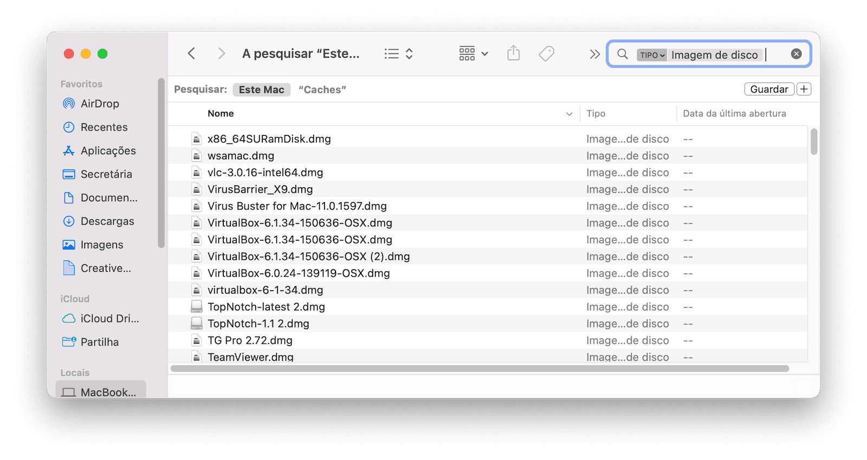The image size is (867, 460).
Task: Click the magnifying glass search icon
Action: tap(623, 54)
